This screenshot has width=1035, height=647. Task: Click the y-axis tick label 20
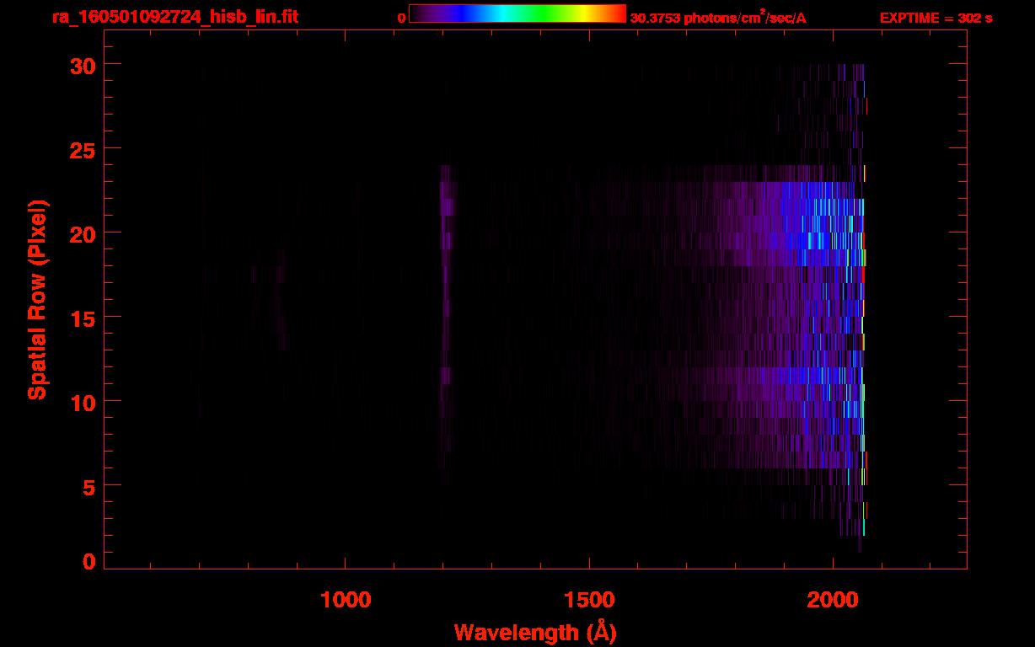(x=83, y=233)
